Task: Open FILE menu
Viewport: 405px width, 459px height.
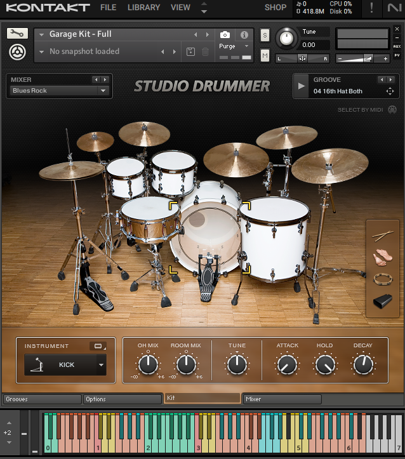Action: click(108, 8)
